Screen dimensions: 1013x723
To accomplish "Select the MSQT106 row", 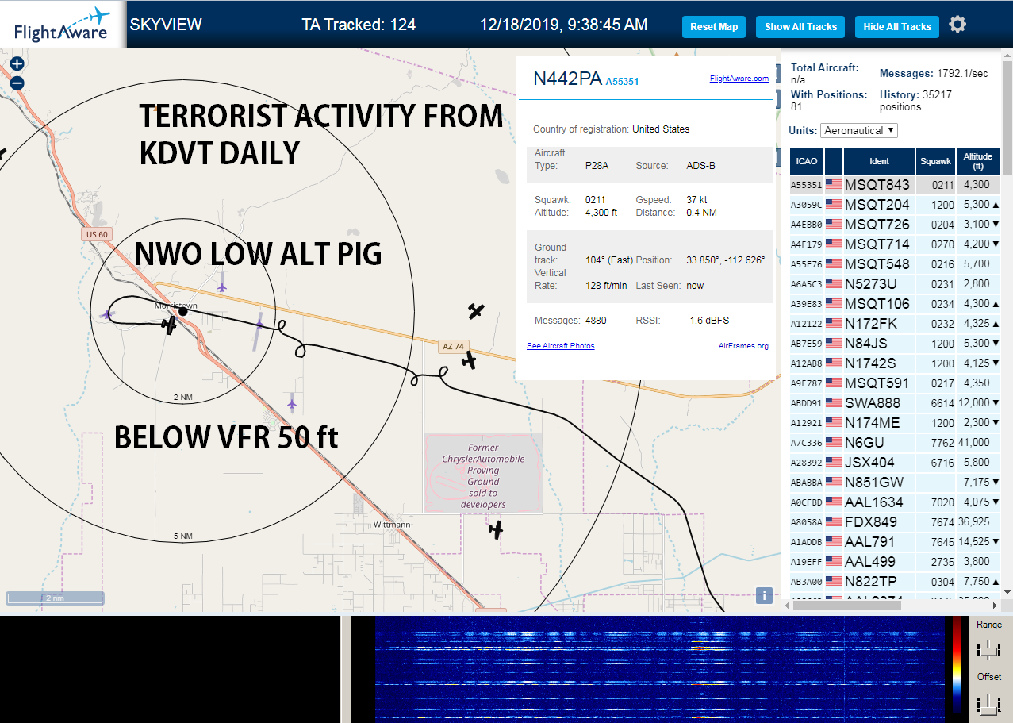I will 895,304.
